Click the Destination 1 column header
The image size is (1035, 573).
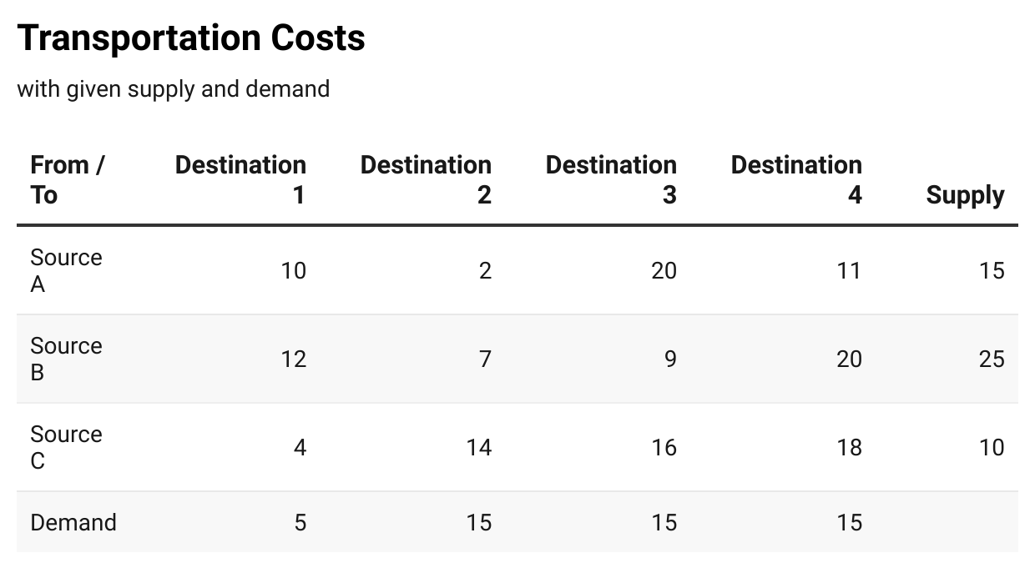coord(240,180)
